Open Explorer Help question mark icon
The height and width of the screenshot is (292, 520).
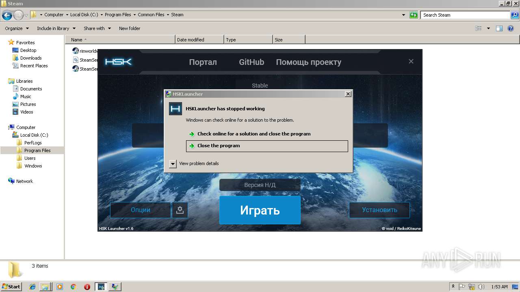click(511, 28)
